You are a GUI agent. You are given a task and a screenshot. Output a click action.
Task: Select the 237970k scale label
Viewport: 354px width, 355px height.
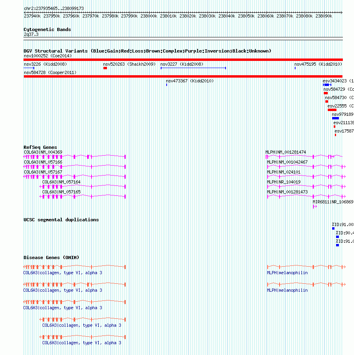pos(91,16)
